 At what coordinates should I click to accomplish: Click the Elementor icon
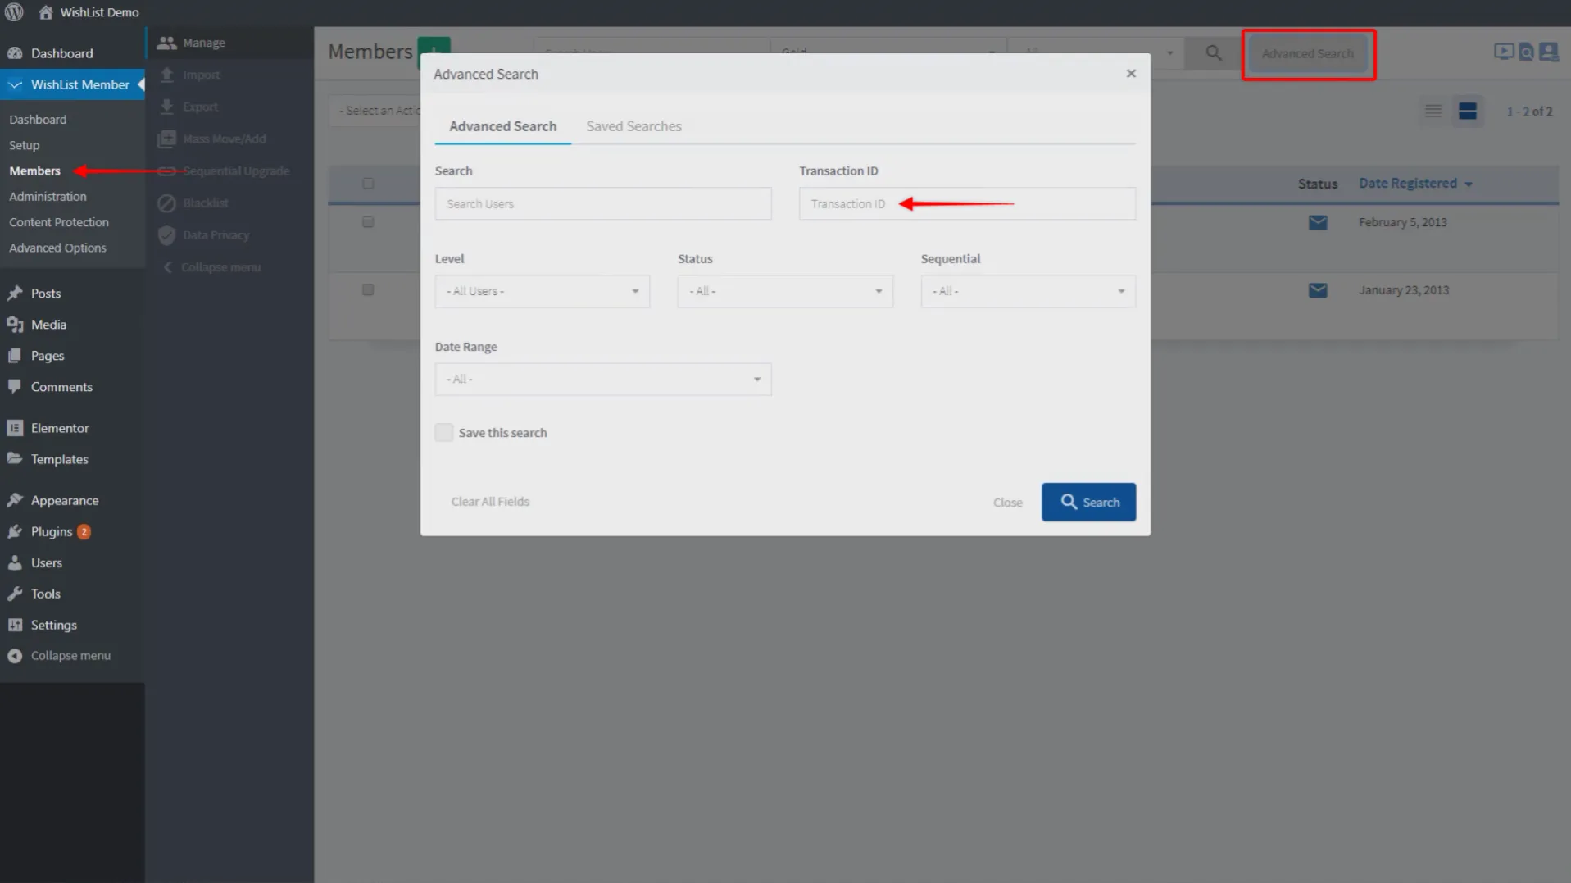(x=15, y=428)
